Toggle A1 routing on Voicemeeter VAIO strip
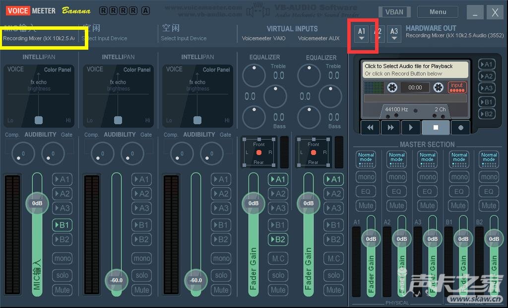 (278, 179)
